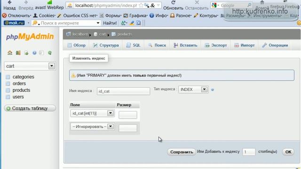
Task: Click the Отключить developer toolbar item
Action: click(x=16, y=15)
